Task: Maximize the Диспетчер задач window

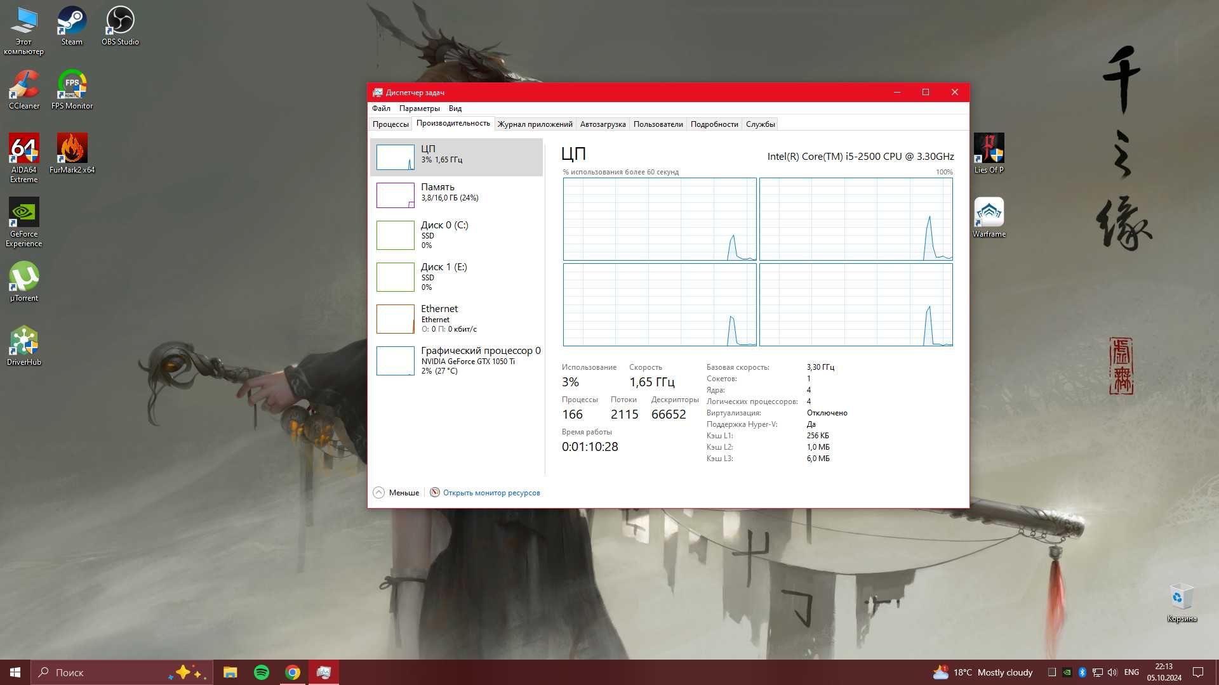Action: 926,92
